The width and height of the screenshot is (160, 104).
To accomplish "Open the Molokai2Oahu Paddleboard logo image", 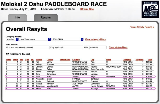I will [150, 9].
